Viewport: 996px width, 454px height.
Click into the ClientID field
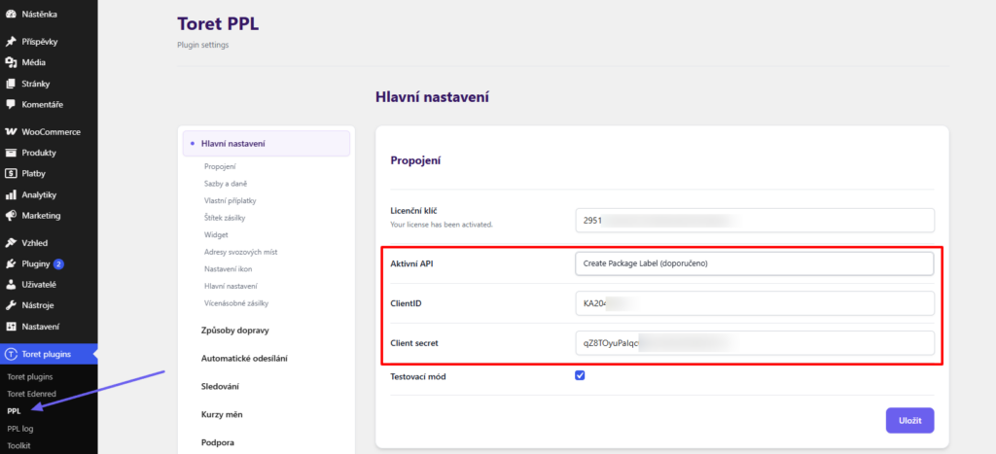click(754, 303)
